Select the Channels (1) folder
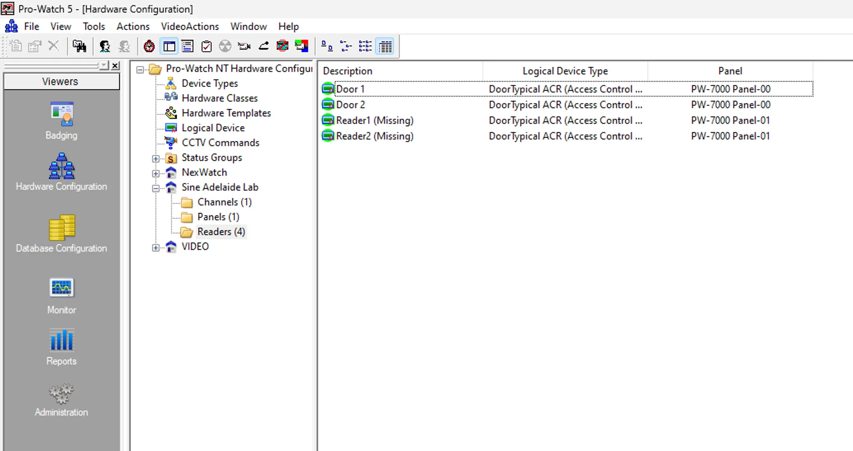Viewport: 853px width, 451px height. click(x=224, y=202)
